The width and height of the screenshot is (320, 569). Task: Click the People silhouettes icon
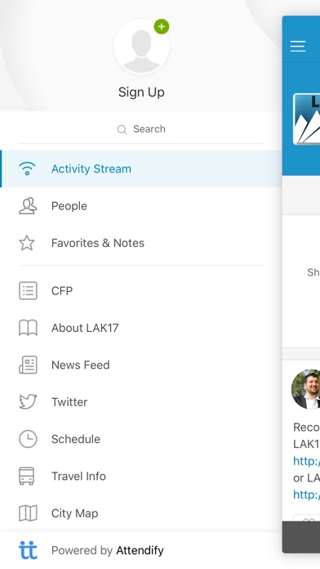tap(28, 206)
